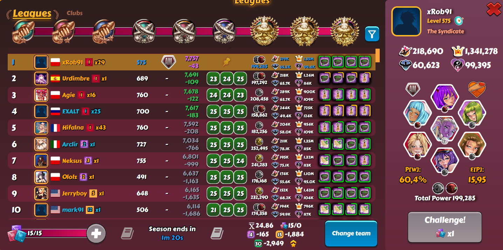Click xRob91's profile avatar in side panel

[x=406, y=21]
